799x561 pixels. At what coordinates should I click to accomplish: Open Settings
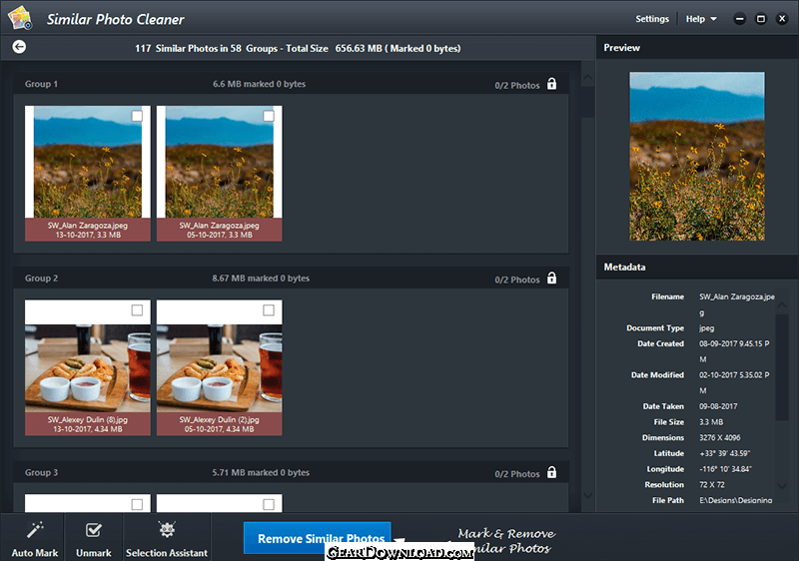tap(652, 19)
